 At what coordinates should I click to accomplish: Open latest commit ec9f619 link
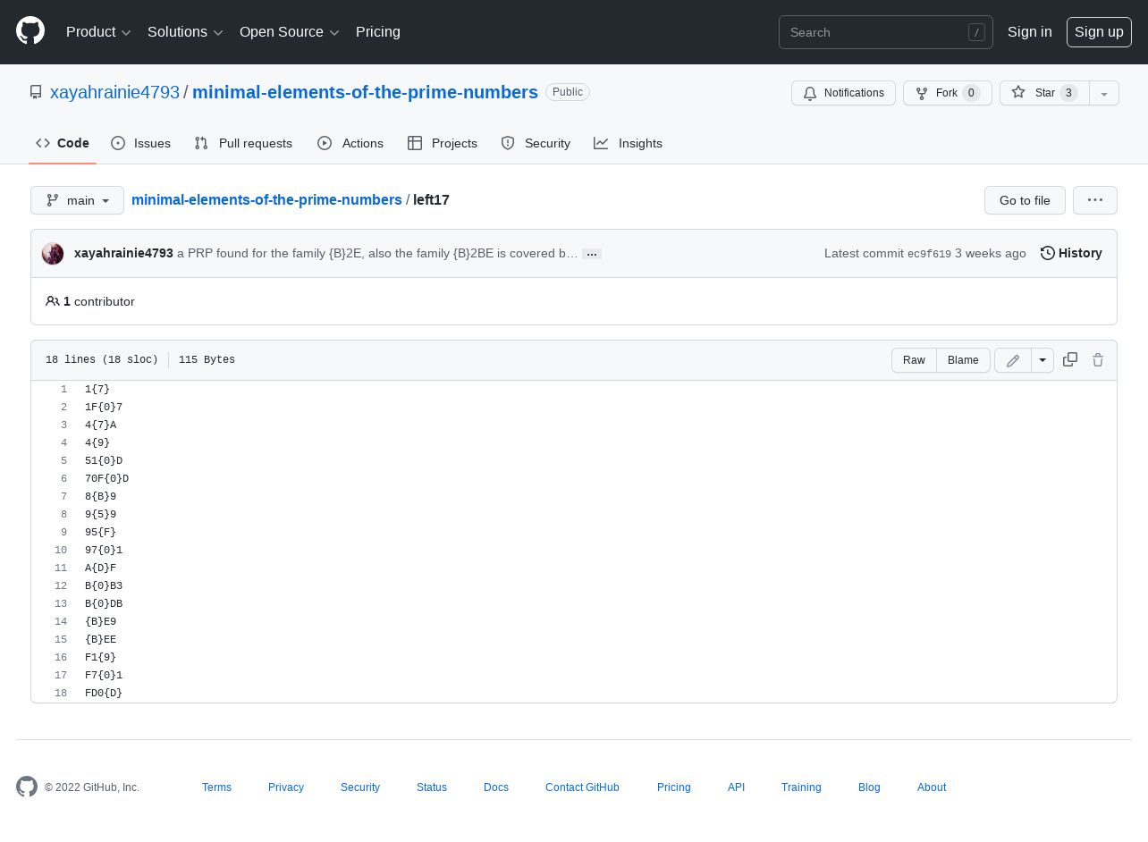(929, 254)
